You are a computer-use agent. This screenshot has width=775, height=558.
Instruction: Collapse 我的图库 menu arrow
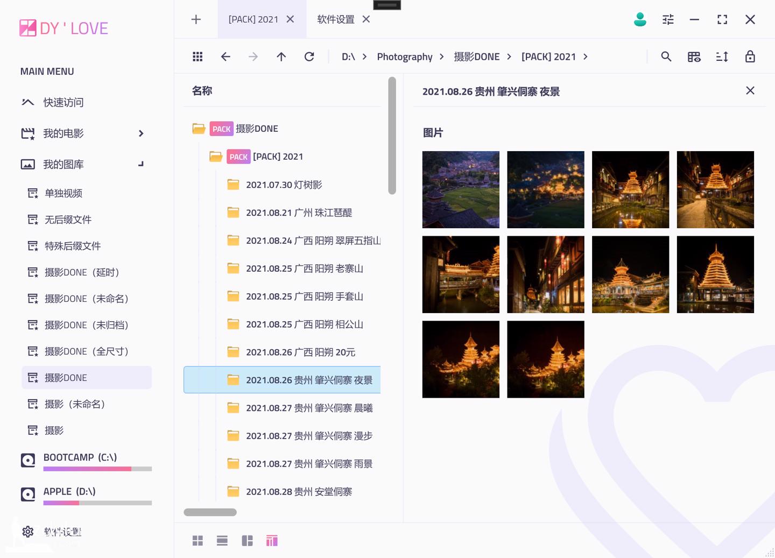tap(141, 164)
